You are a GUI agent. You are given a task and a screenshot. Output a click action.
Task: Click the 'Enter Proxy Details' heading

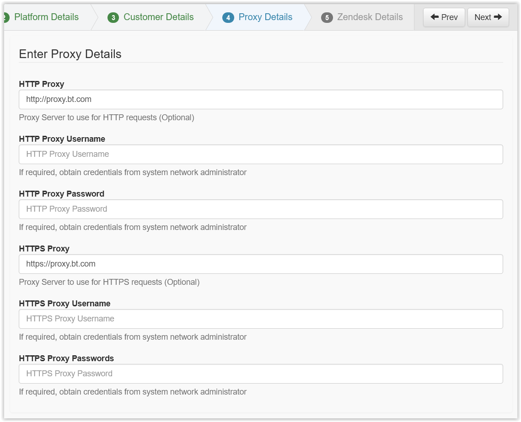(x=70, y=54)
